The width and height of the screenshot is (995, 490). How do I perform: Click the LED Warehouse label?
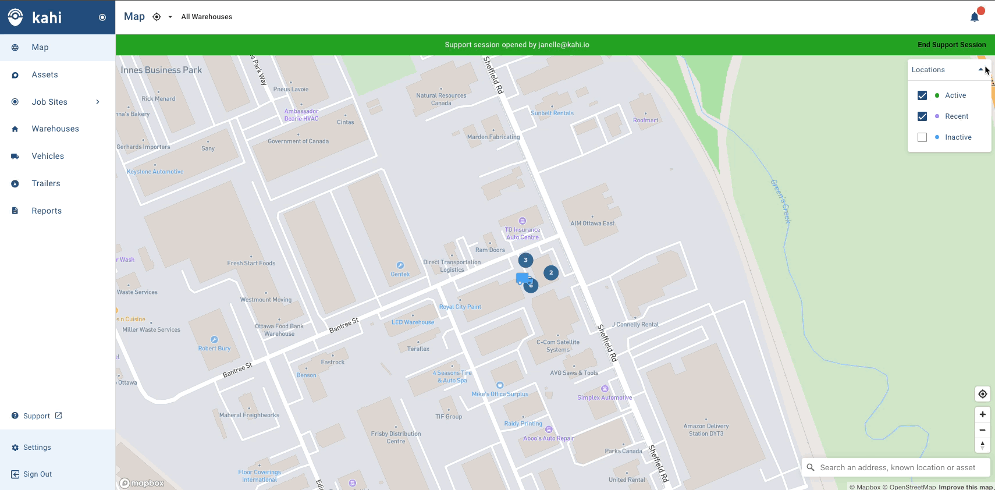point(413,322)
